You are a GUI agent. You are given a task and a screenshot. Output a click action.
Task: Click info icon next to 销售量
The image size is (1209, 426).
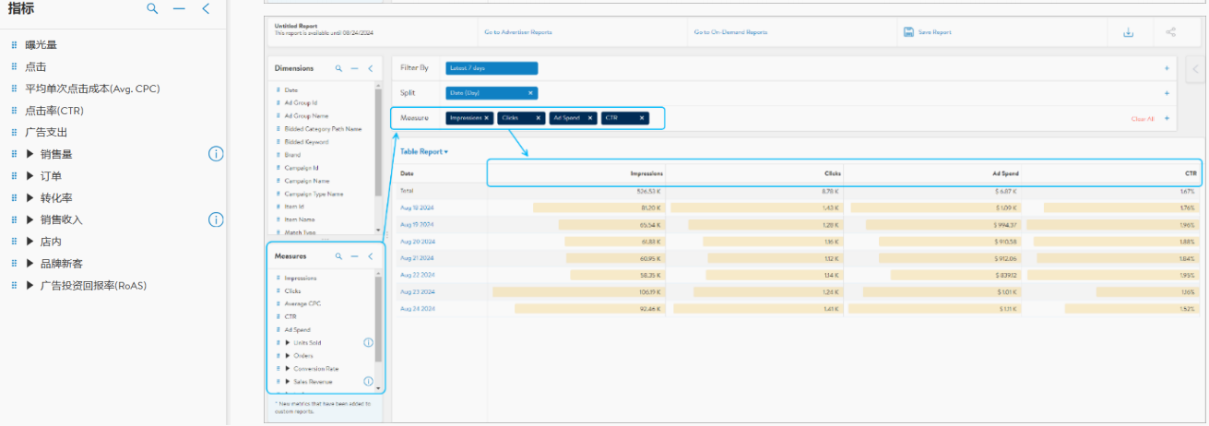[216, 154]
